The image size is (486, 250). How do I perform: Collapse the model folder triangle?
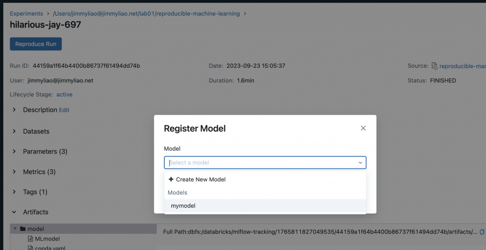tap(15, 229)
